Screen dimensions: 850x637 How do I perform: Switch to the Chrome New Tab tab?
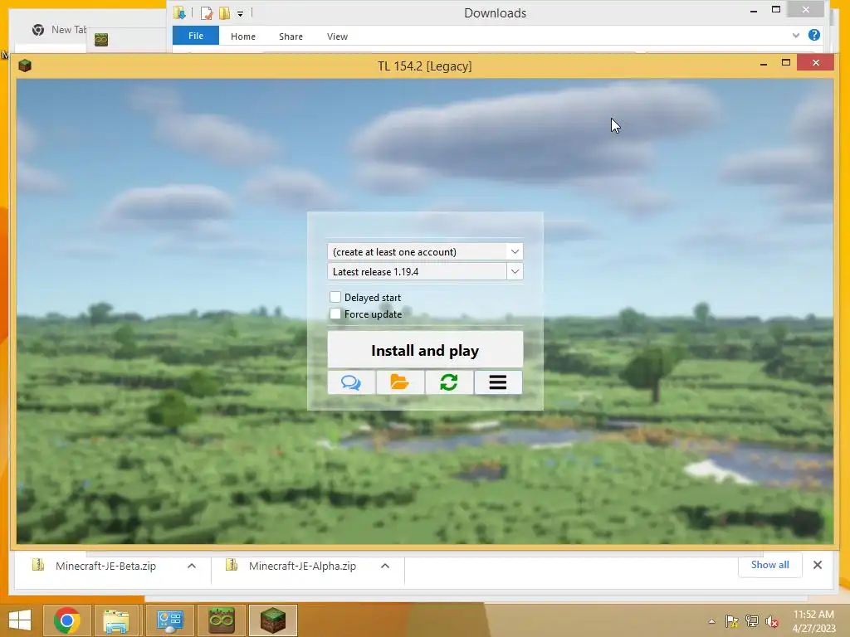pos(59,30)
